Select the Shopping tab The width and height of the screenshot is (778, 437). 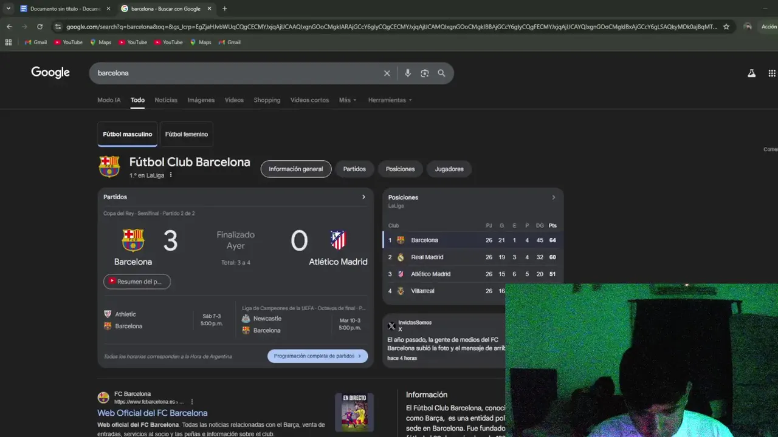click(267, 100)
